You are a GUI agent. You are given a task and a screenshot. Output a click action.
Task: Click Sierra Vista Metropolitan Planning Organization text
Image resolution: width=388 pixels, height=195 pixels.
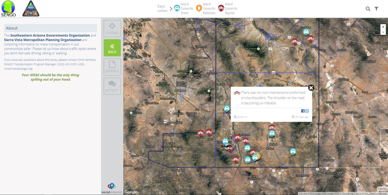(43, 40)
